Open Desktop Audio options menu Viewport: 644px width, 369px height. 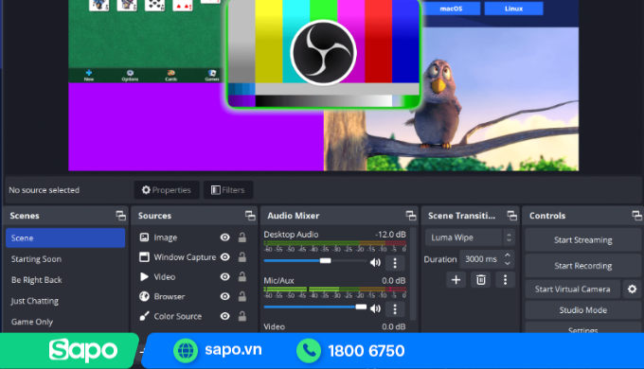(395, 263)
